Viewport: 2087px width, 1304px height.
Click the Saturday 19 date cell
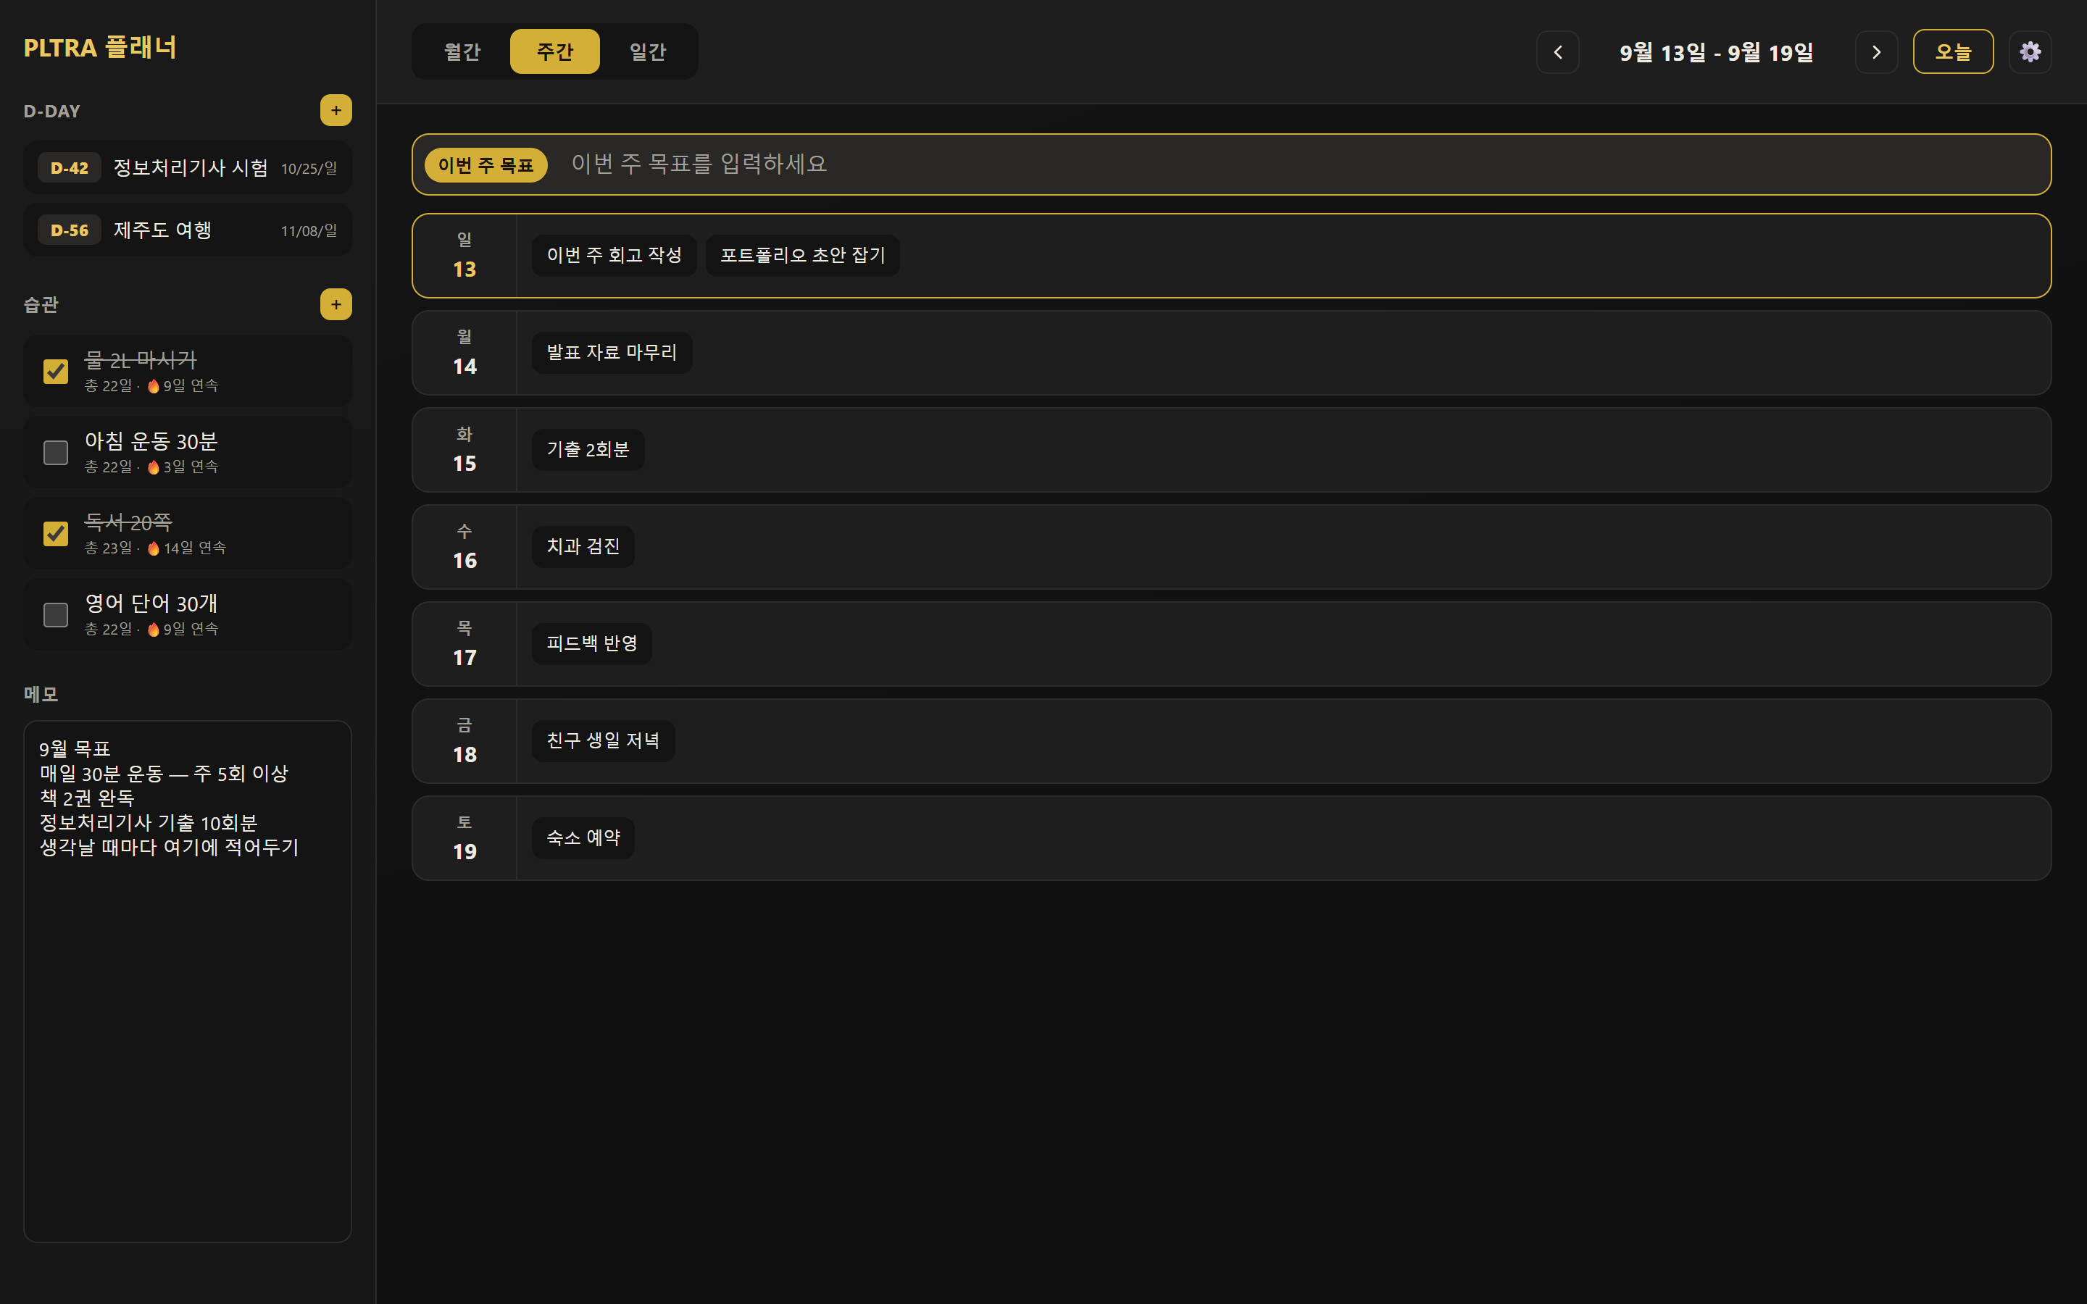[x=465, y=838]
